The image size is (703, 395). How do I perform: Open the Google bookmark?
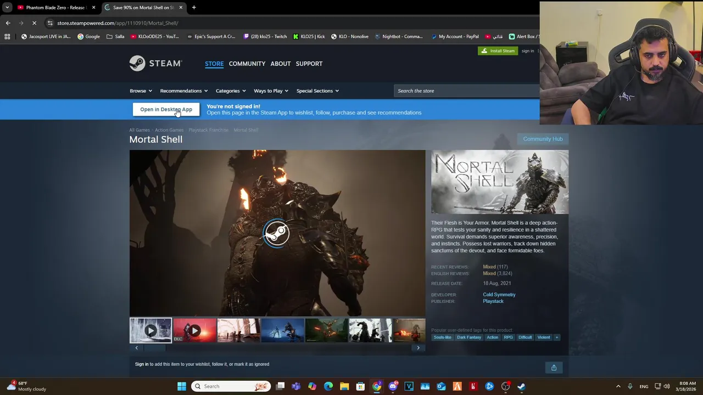[88, 37]
